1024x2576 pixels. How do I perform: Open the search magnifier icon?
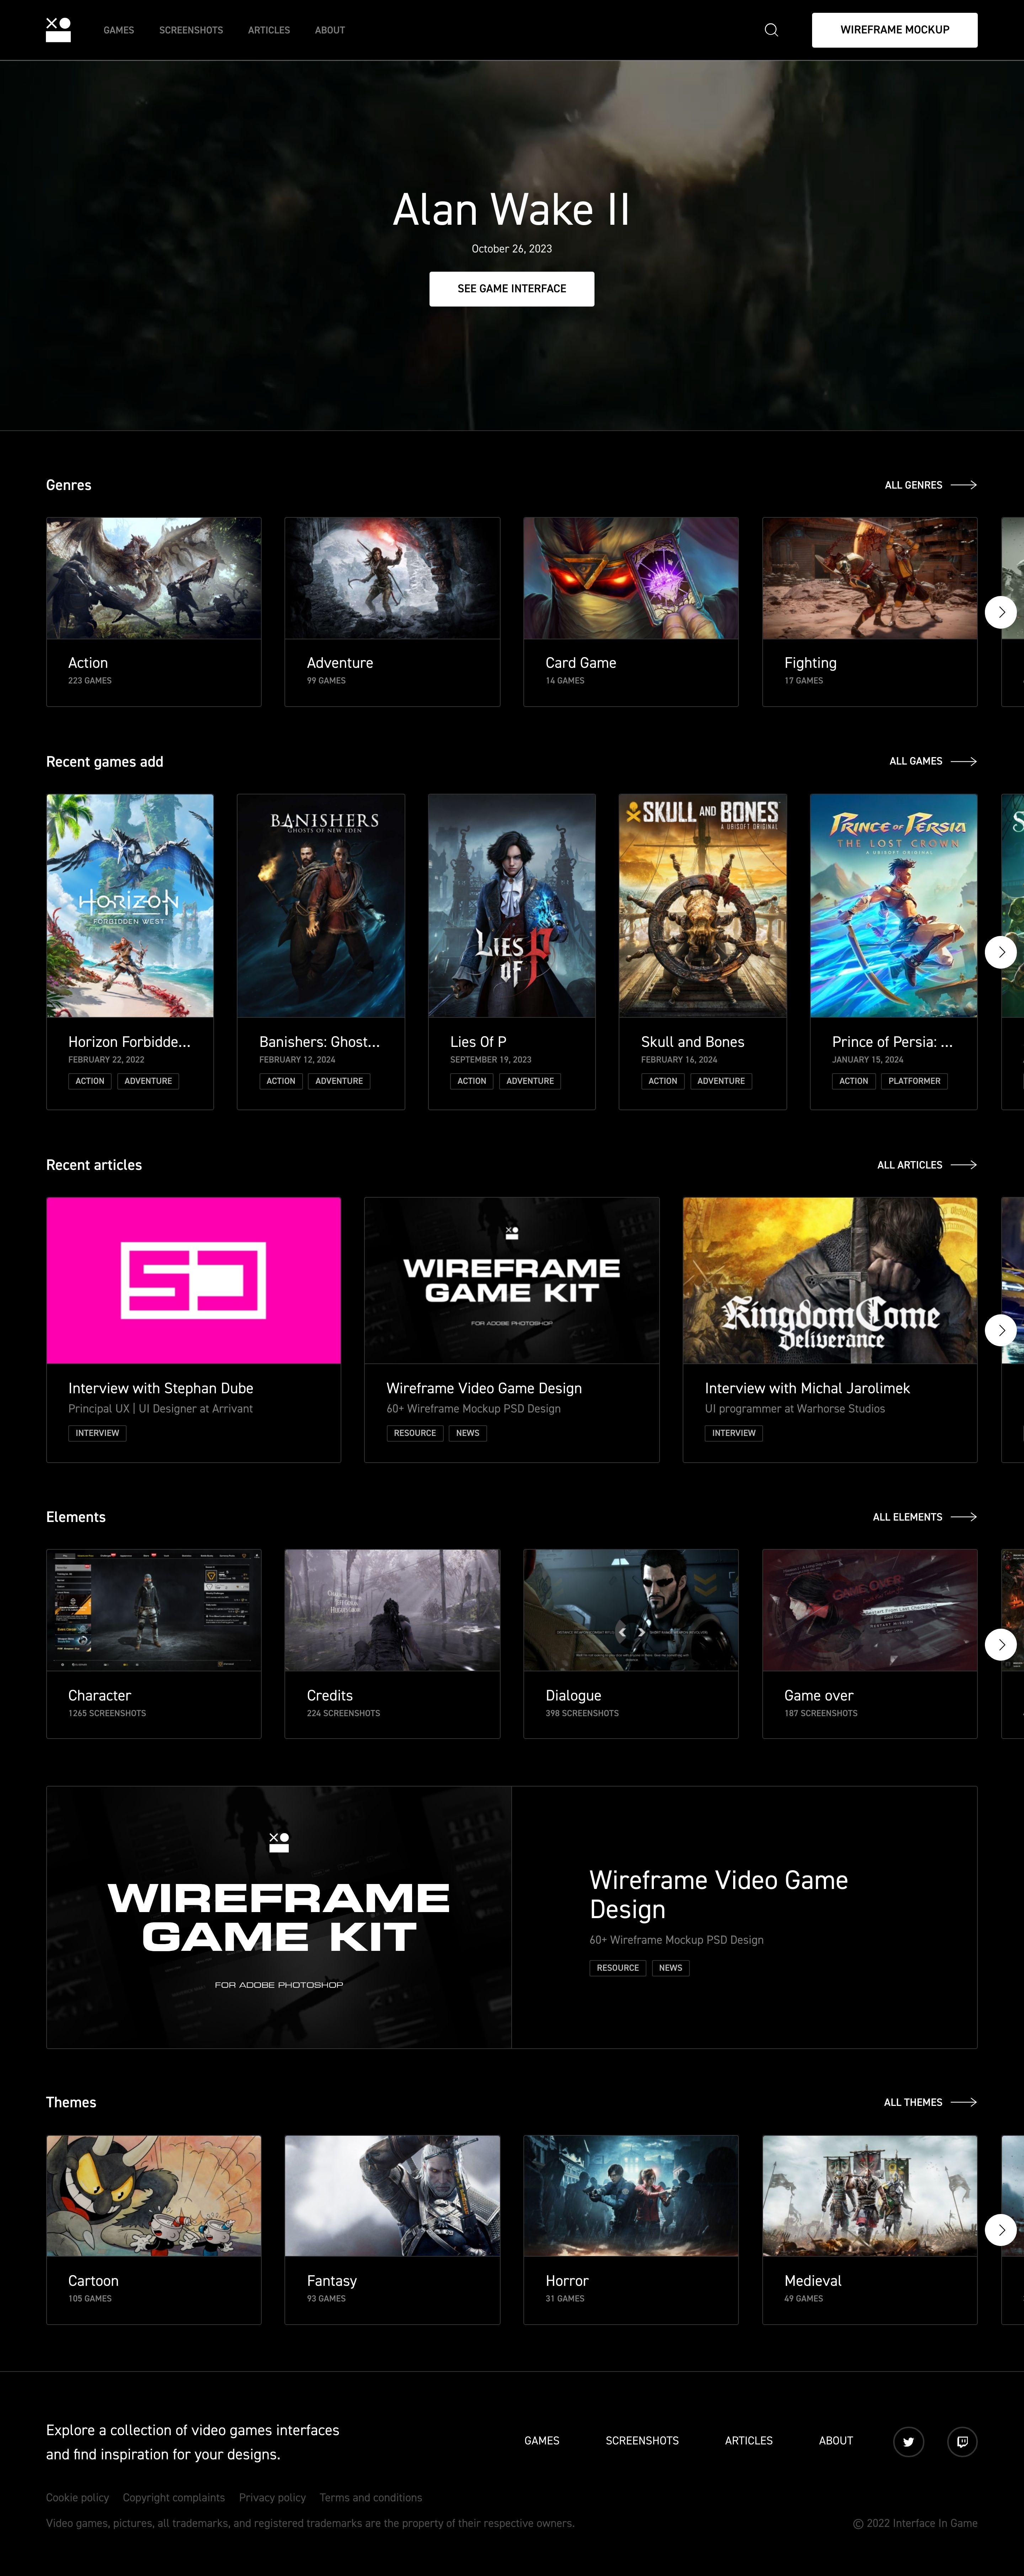point(771,30)
